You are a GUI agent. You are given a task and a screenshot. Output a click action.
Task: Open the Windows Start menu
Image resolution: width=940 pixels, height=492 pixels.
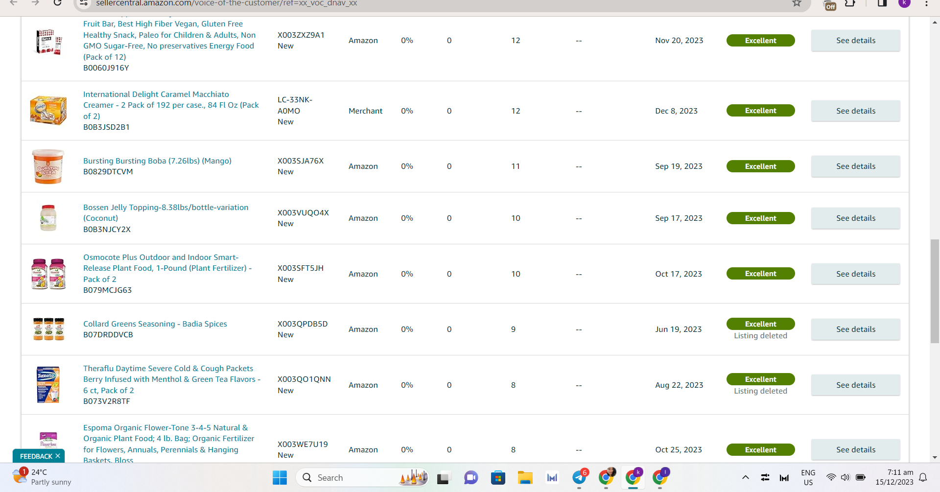tap(280, 477)
